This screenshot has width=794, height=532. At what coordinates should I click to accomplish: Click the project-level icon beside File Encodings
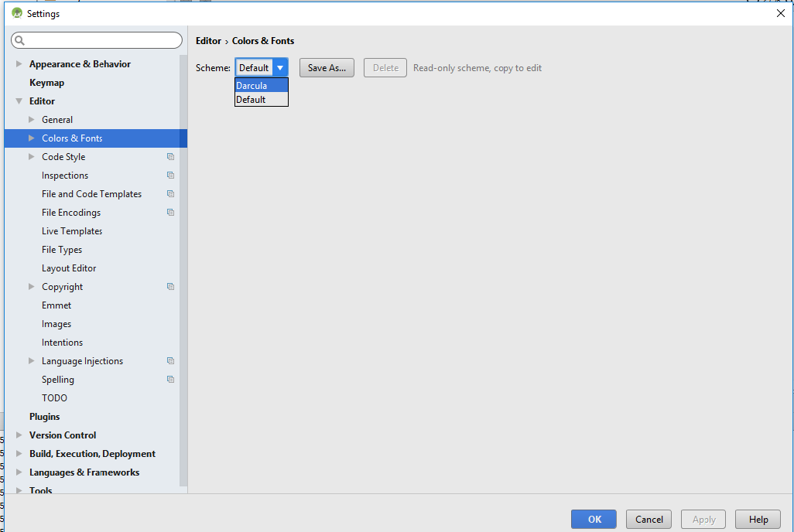(171, 213)
